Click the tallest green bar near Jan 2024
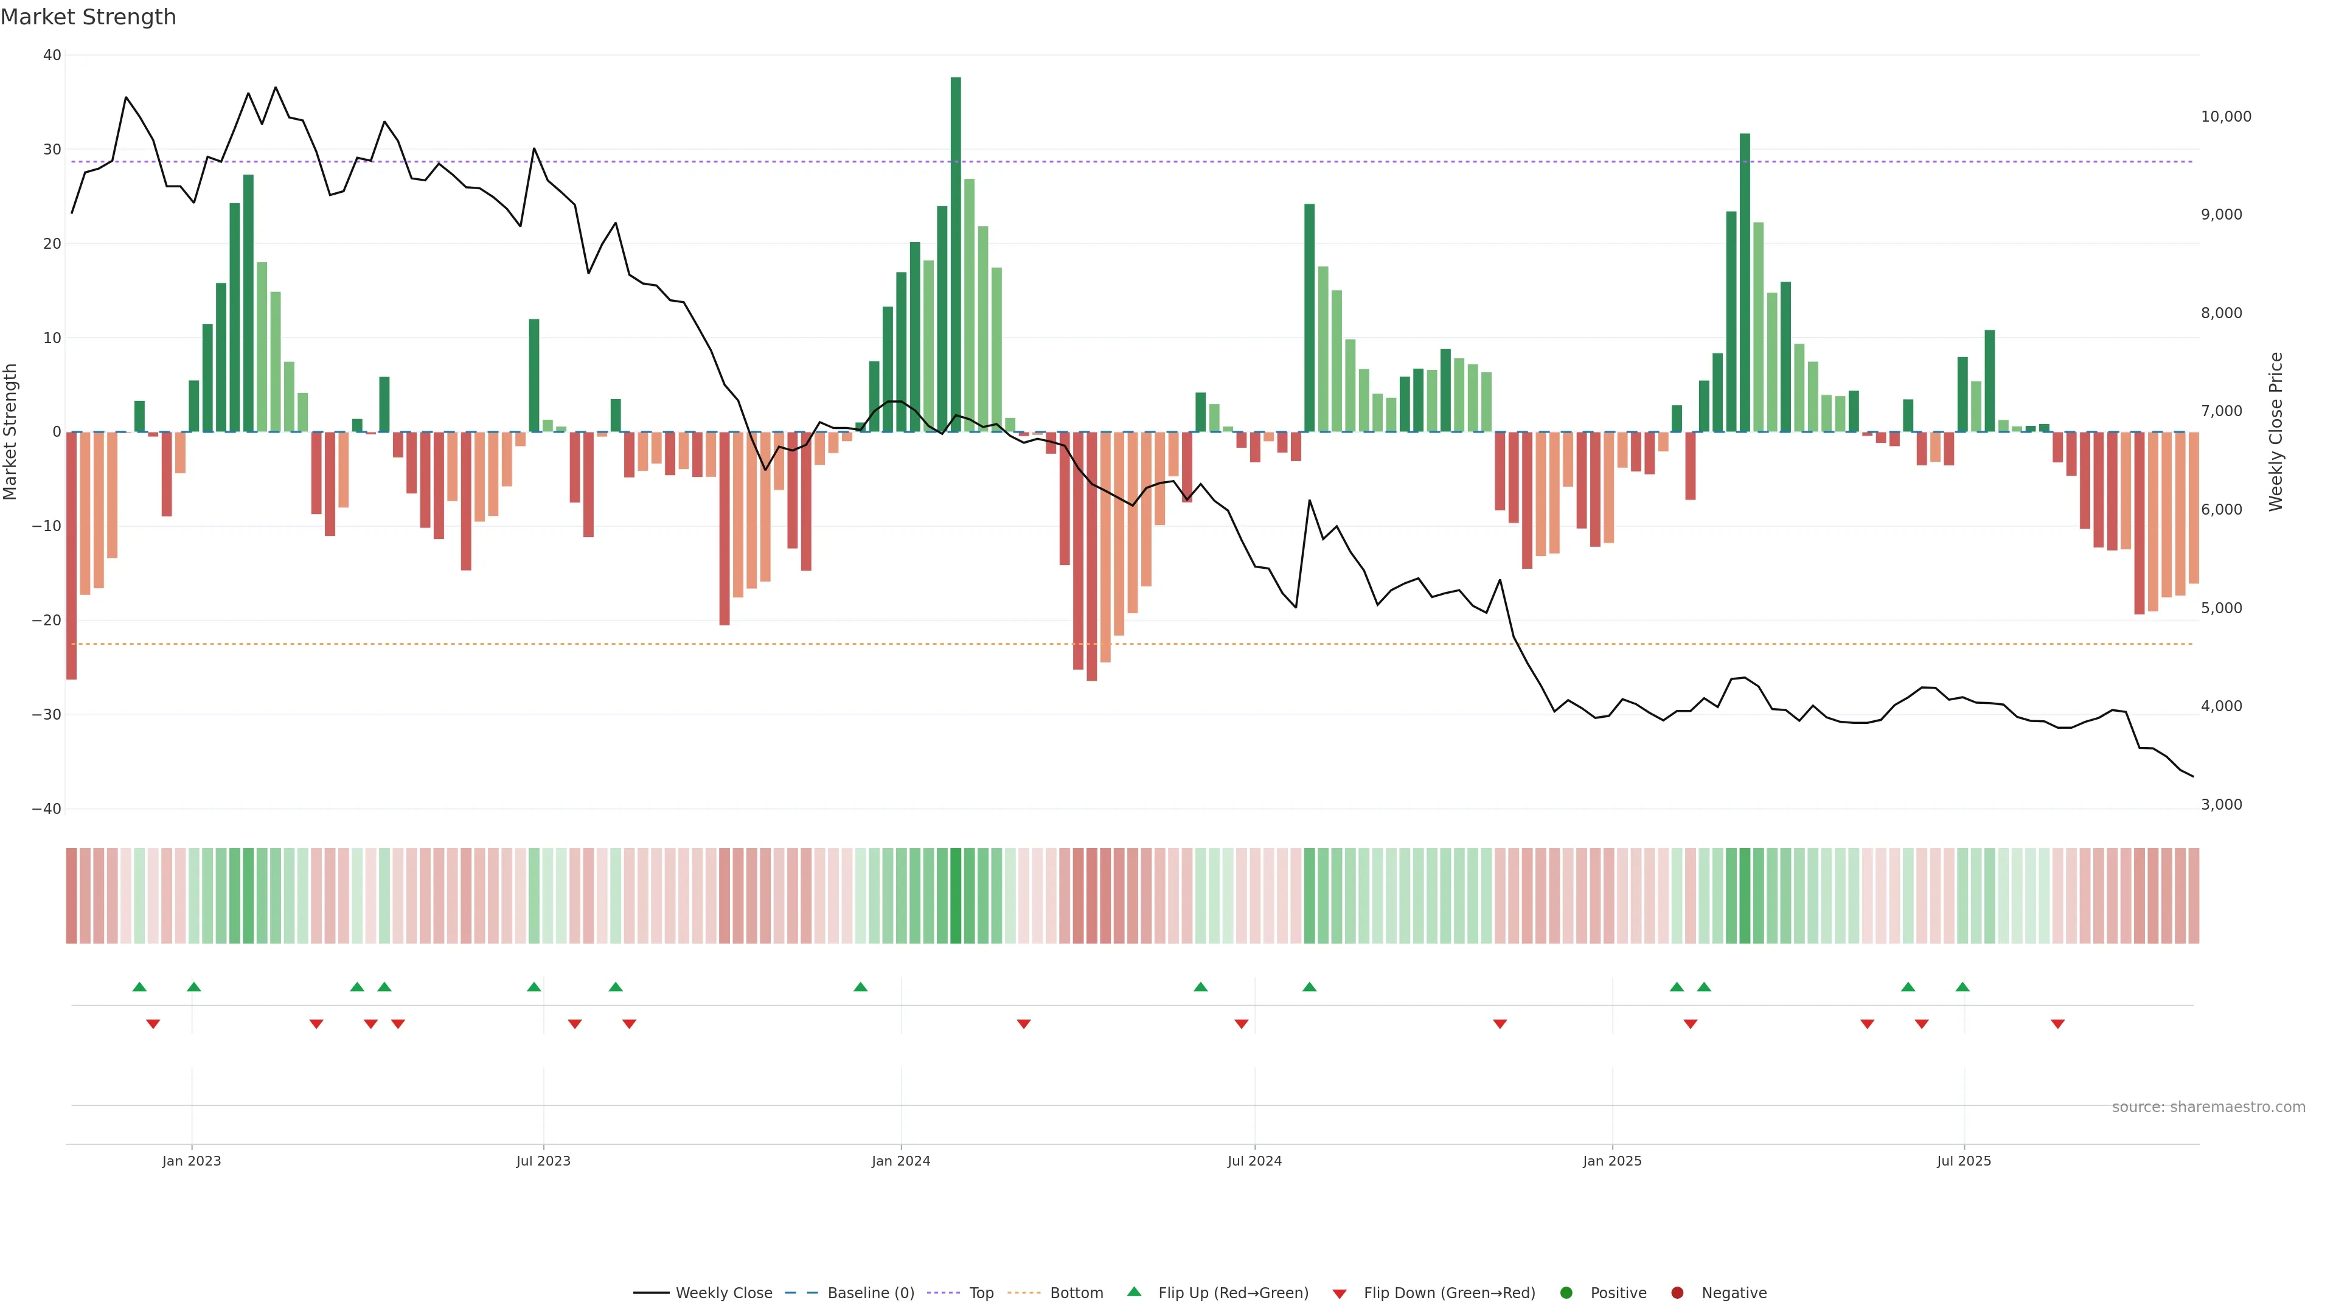2336x1314 pixels. pyautogui.click(x=956, y=254)
